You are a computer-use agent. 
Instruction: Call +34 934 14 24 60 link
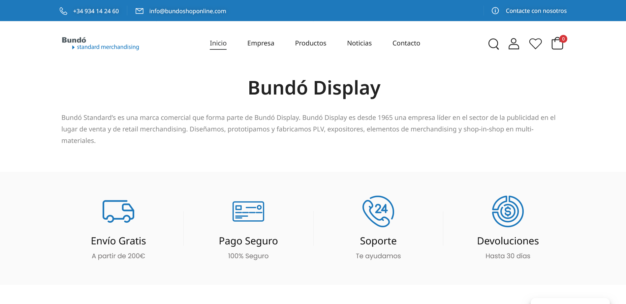coord(96,11)
